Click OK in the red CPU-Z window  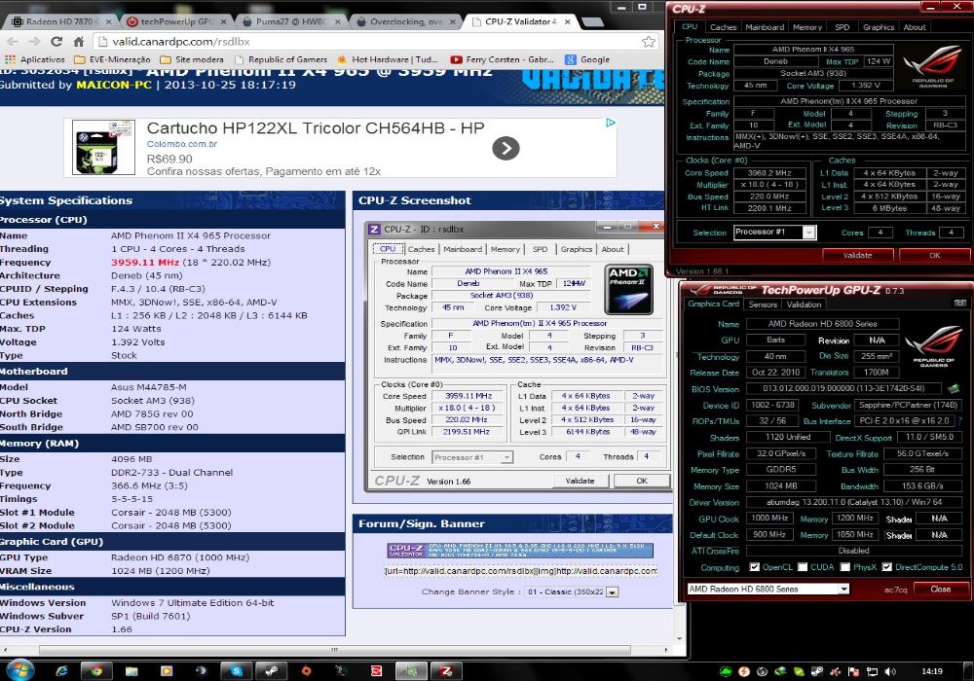tap(934, 255)
